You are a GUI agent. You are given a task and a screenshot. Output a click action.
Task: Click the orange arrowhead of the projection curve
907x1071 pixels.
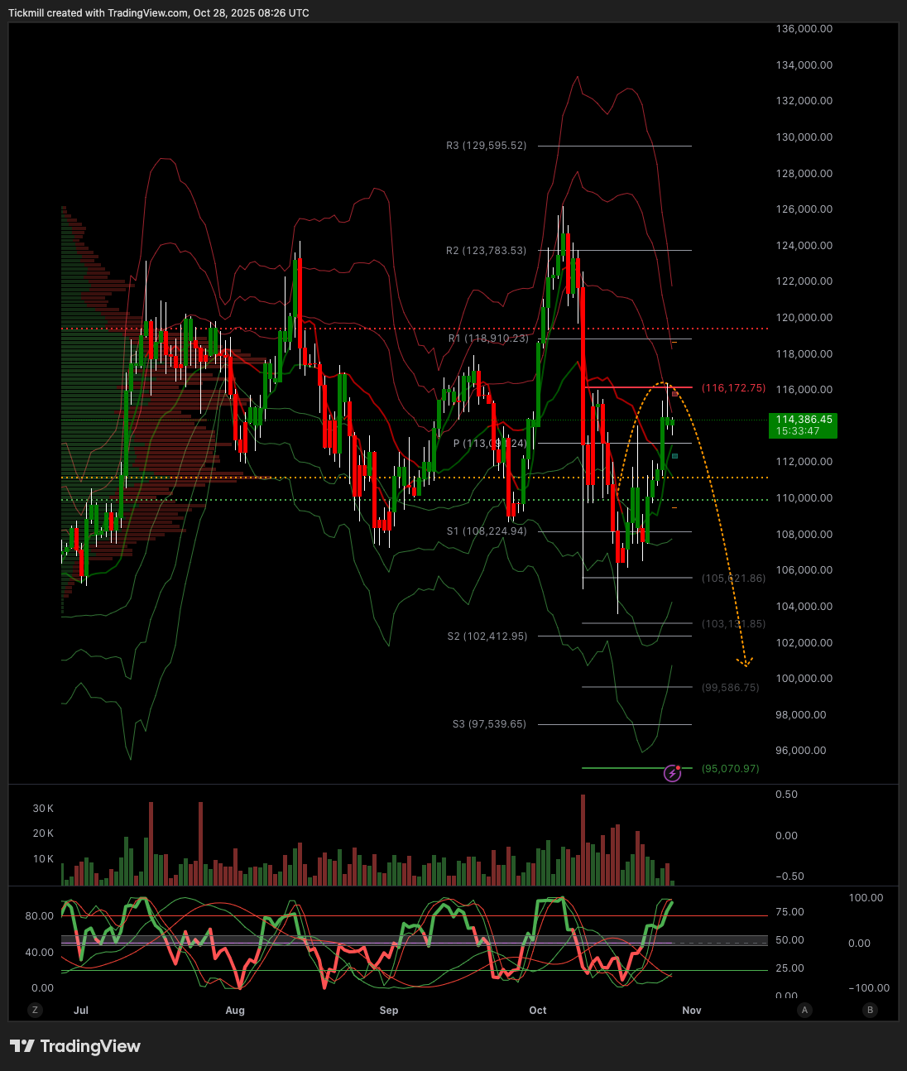click(745, 662)
